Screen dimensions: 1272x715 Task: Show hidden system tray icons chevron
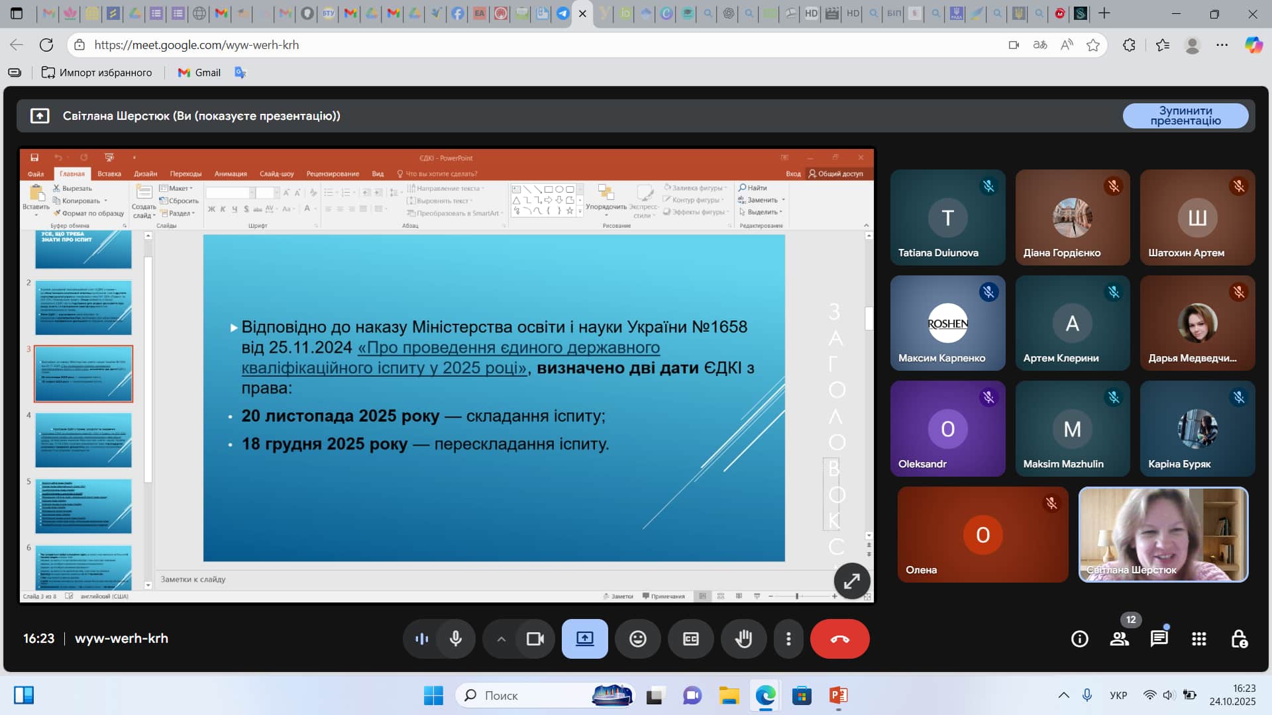pos(1063,695)
